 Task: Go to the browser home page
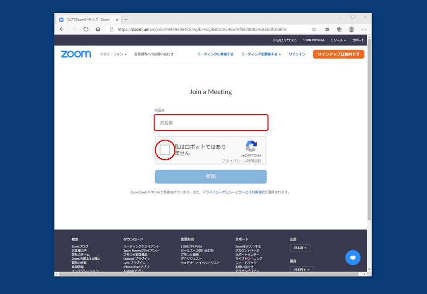(98, 29)
